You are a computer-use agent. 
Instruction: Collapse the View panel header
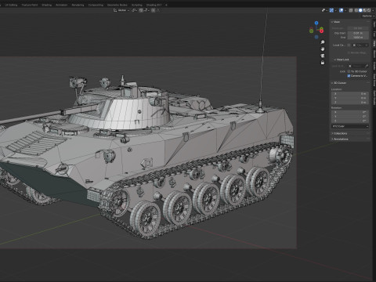point(350,22)
